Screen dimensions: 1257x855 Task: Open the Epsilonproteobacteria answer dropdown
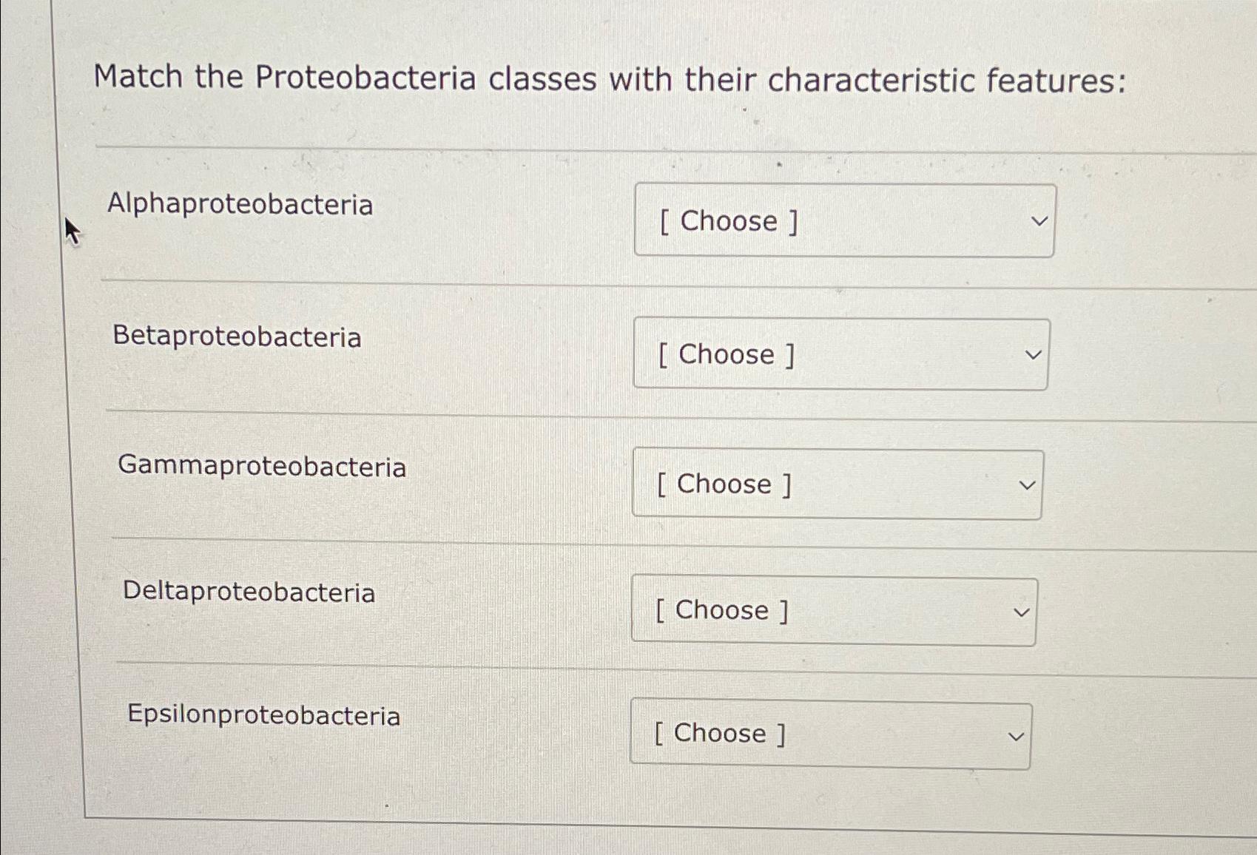coord(829,734)
